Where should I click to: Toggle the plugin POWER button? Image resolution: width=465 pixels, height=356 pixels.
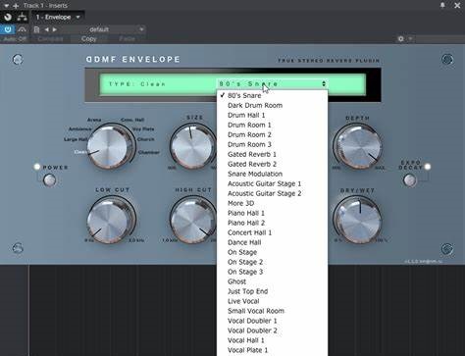tap(50, 180)
